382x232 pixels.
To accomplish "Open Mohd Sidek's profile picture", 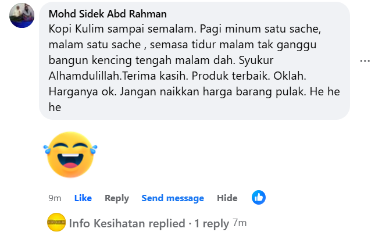I will coord(22,15).
